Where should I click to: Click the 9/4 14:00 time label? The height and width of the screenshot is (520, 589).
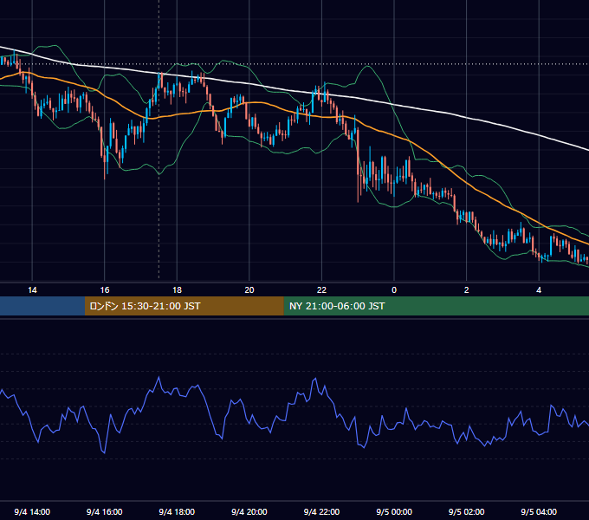(x=32, y=511)
